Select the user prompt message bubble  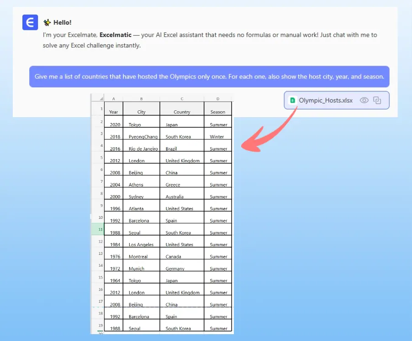(x=209, y=77)
